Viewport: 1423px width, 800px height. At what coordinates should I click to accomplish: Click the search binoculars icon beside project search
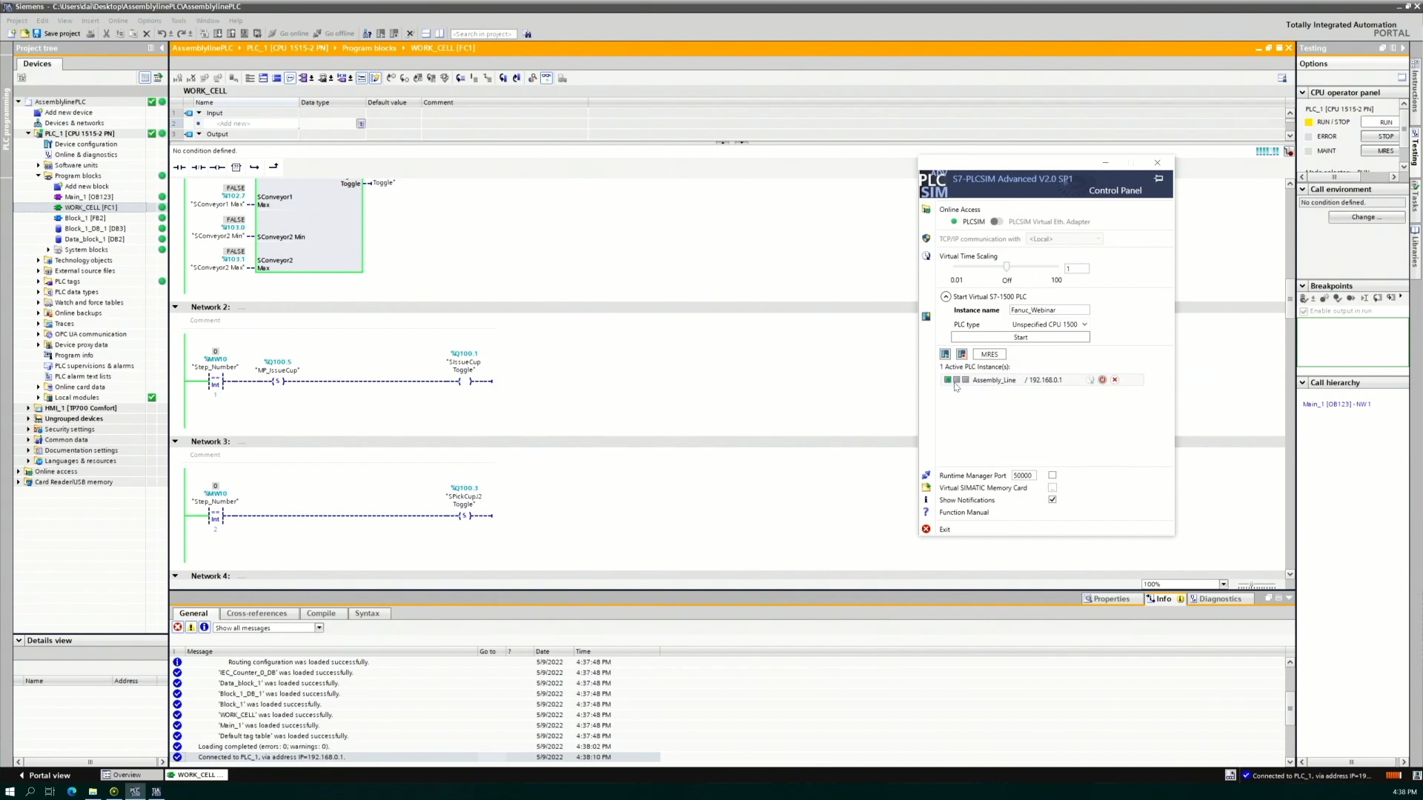[527, 33]
